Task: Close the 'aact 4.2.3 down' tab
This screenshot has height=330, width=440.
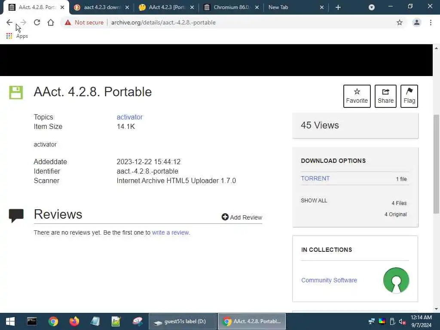Action: [x=127, y=8]
